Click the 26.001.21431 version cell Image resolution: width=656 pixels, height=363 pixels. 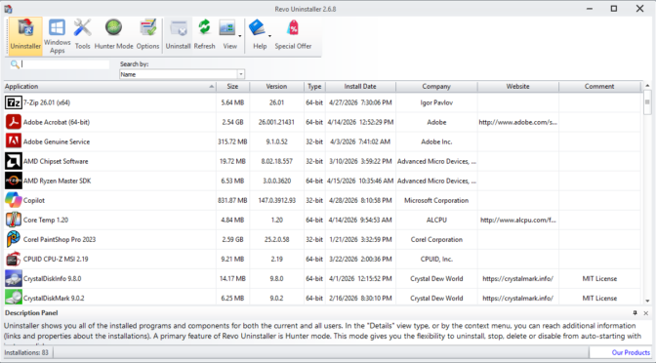pos(276,122)
